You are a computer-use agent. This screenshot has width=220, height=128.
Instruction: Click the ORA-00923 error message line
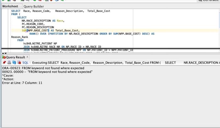pos(43,68)
